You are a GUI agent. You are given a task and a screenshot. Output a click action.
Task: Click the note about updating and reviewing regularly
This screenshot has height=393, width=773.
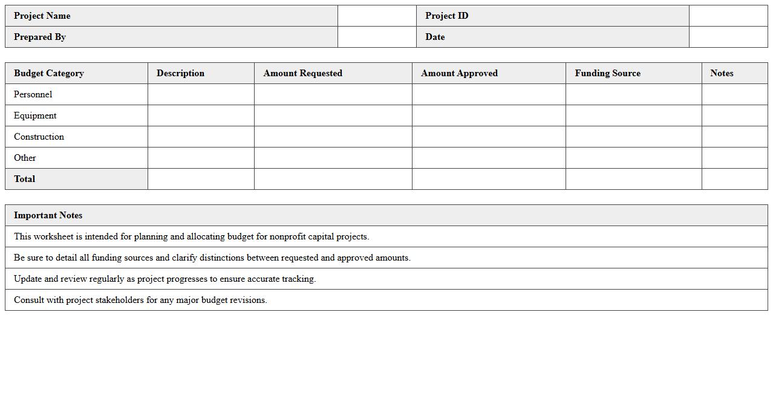click(165, 279)
